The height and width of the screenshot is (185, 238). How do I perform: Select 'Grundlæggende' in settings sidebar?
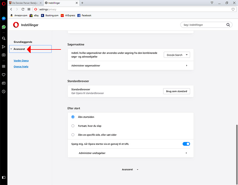(x=23, y=42)
